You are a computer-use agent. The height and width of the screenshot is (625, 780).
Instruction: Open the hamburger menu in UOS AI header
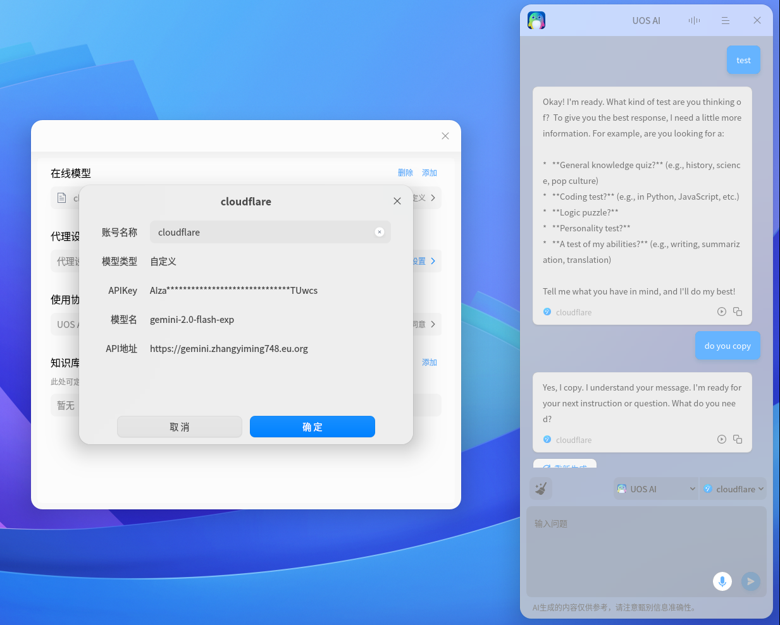726,20
